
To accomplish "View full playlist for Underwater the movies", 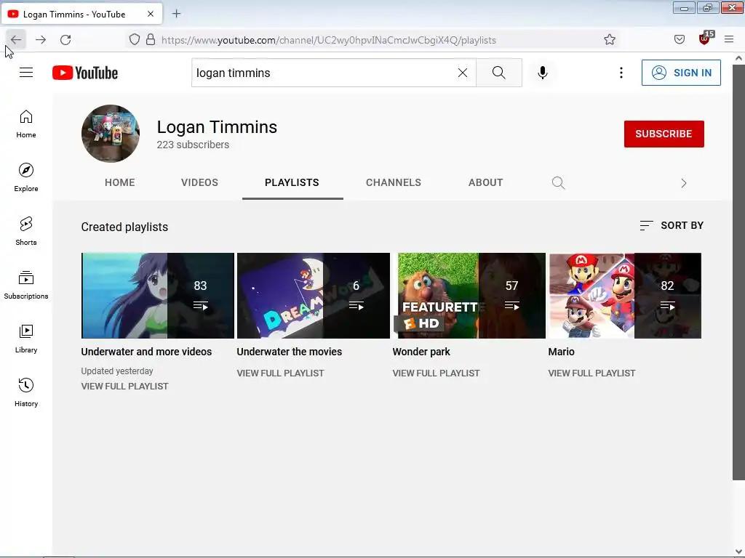I will point(280,373).
